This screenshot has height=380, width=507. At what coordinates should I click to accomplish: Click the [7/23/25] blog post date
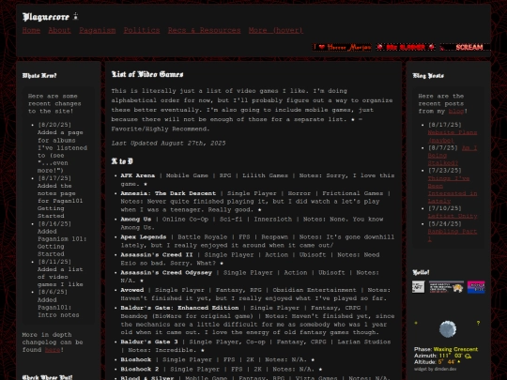pos(445,171)
